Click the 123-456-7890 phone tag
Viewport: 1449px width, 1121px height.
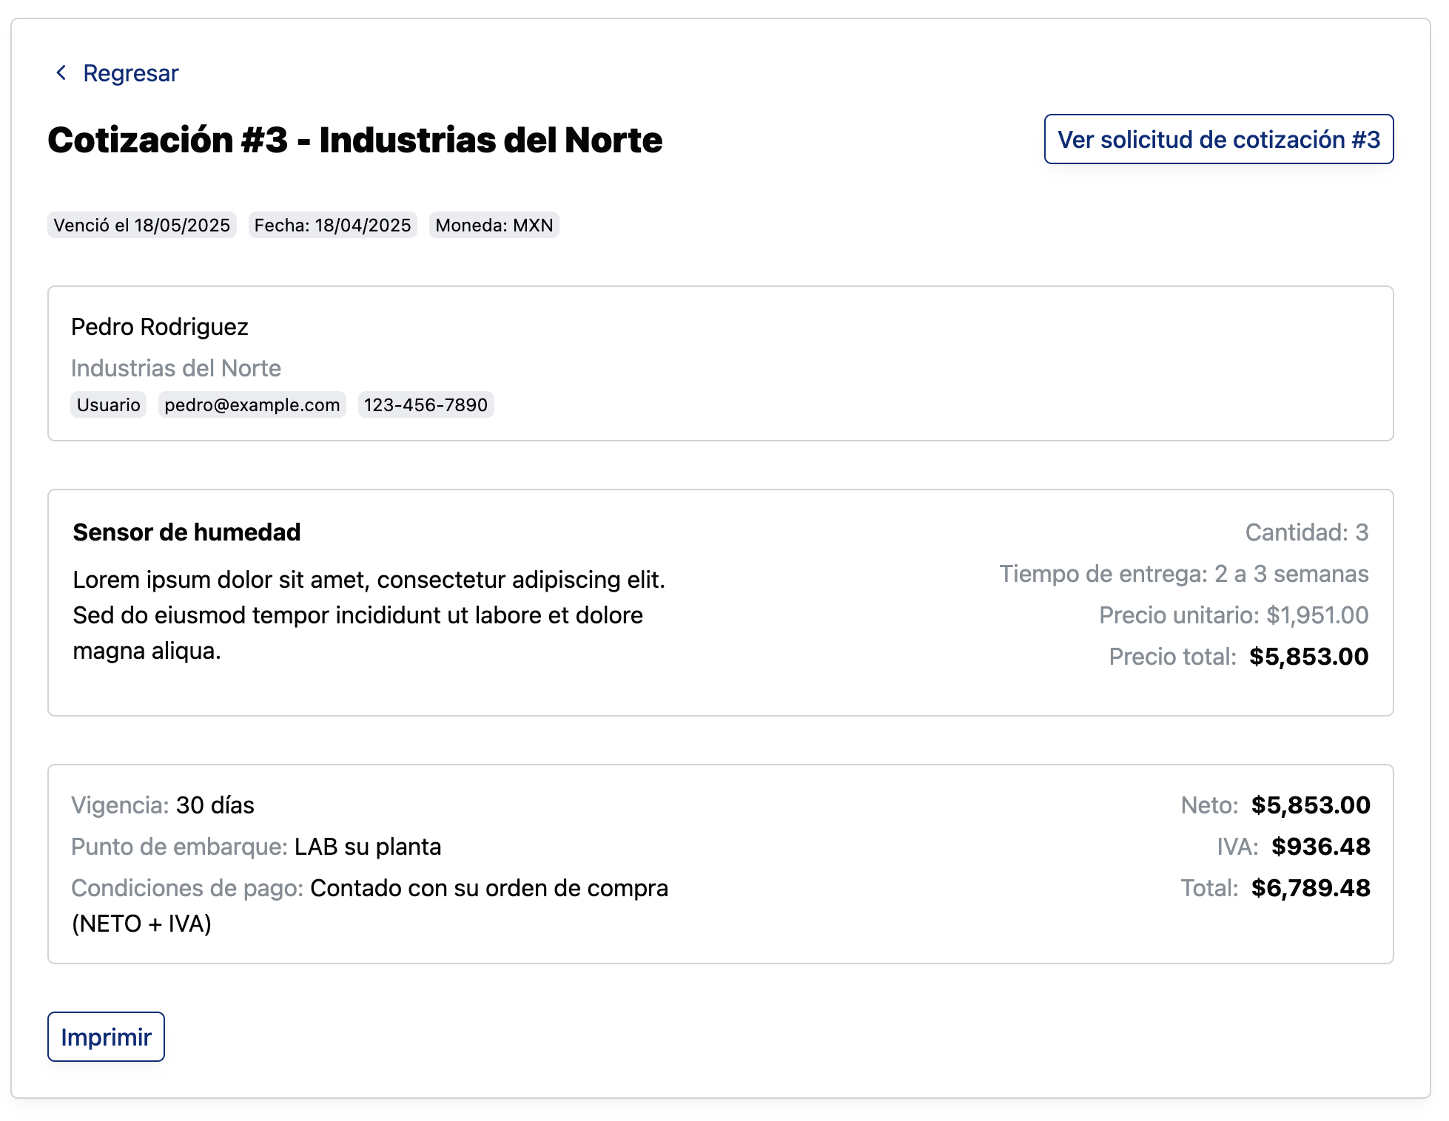[426, 404]
